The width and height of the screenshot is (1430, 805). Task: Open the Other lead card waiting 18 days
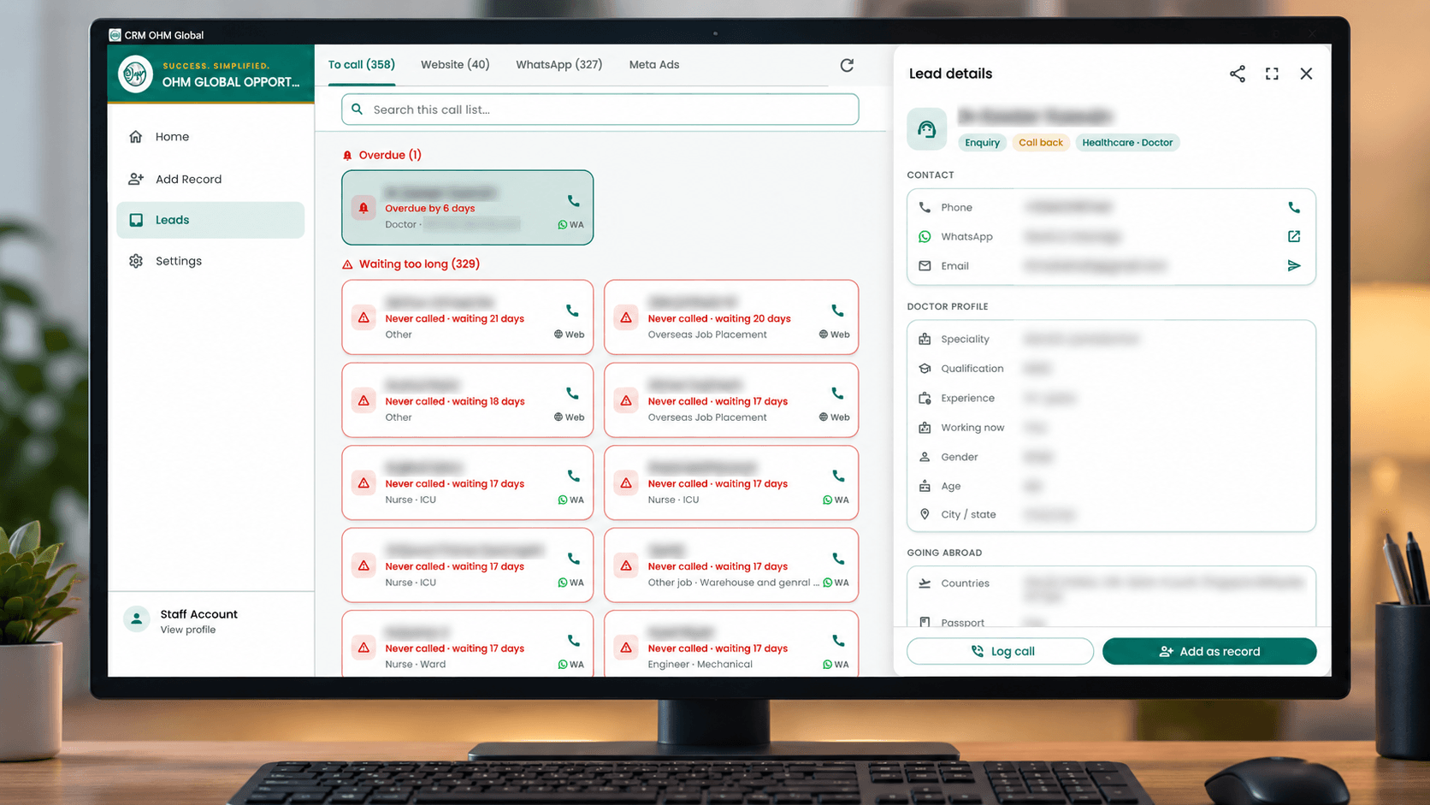468,400
